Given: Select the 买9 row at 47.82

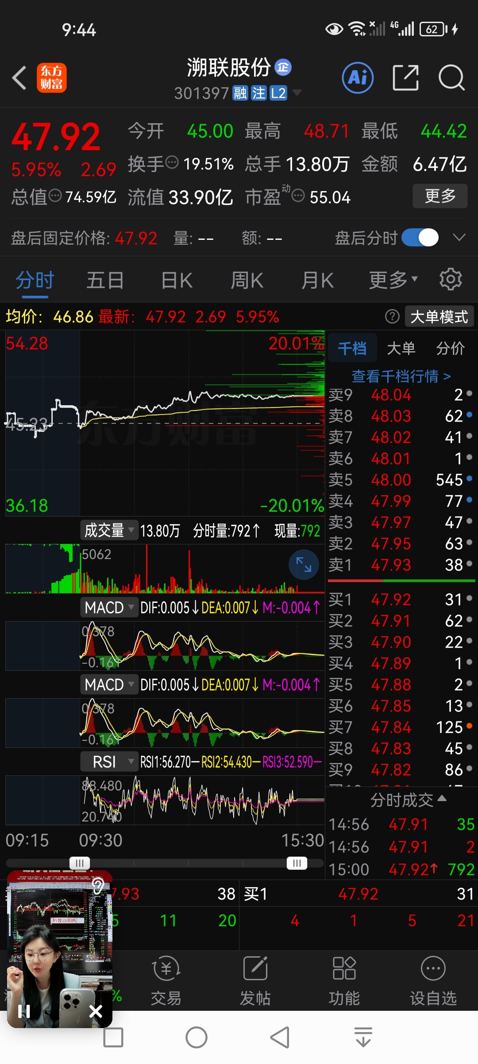Looking at the screenshot, I should [x=401, y=770].
